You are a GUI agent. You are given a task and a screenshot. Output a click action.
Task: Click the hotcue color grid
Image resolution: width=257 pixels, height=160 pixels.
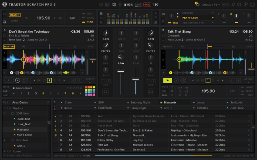click(x=90, y=91)
